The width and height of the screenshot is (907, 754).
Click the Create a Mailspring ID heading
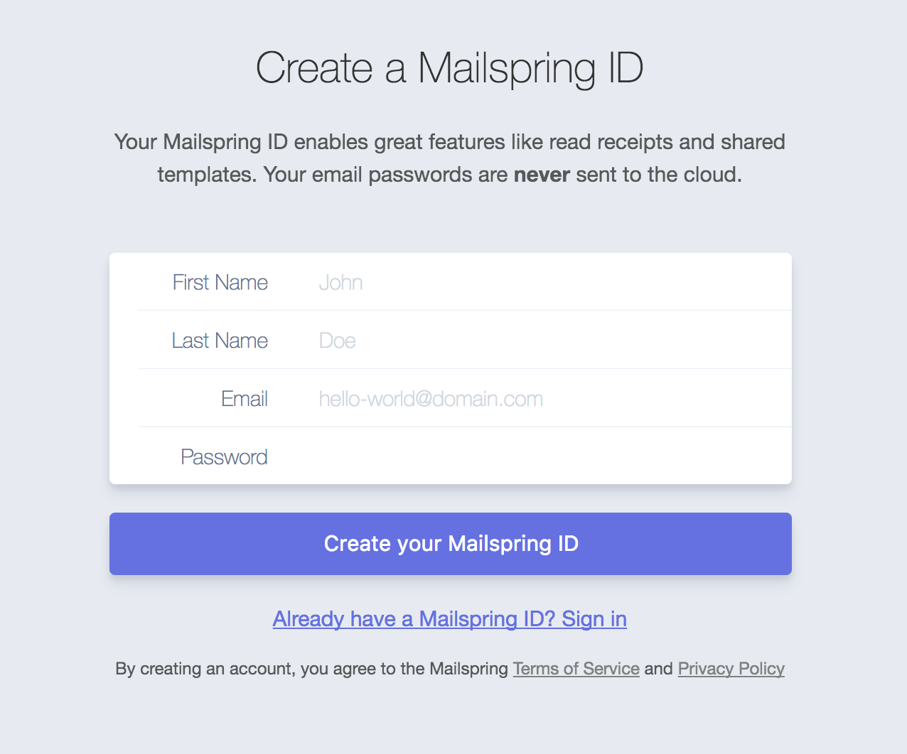449,68
